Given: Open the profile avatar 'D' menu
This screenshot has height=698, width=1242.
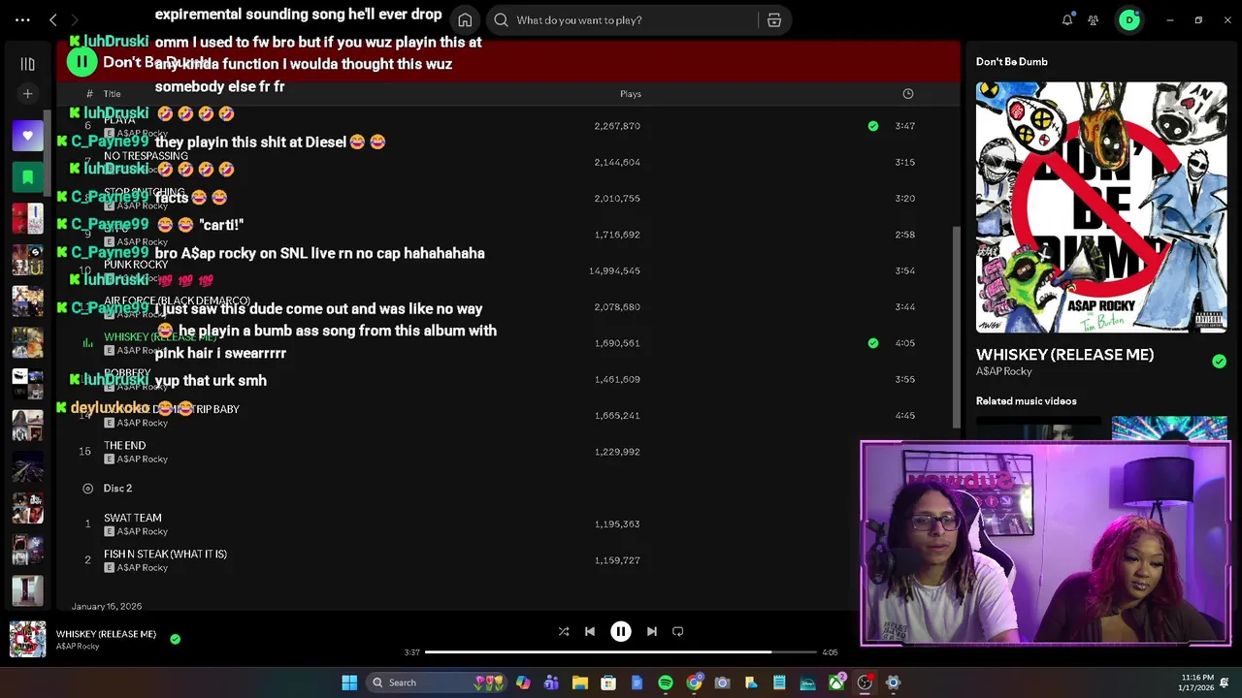Looking at the screenshot, I should pyautogui.click(x=1129, y=19).
